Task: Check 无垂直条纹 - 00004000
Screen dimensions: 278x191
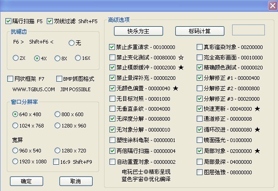Action: [112, 109]
